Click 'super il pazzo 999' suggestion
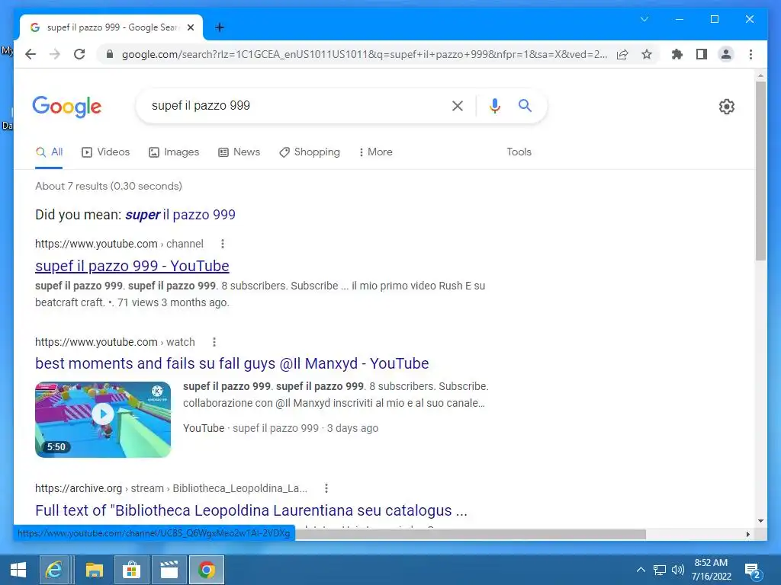Screen dimensions: 781x585 coord(180,215)
